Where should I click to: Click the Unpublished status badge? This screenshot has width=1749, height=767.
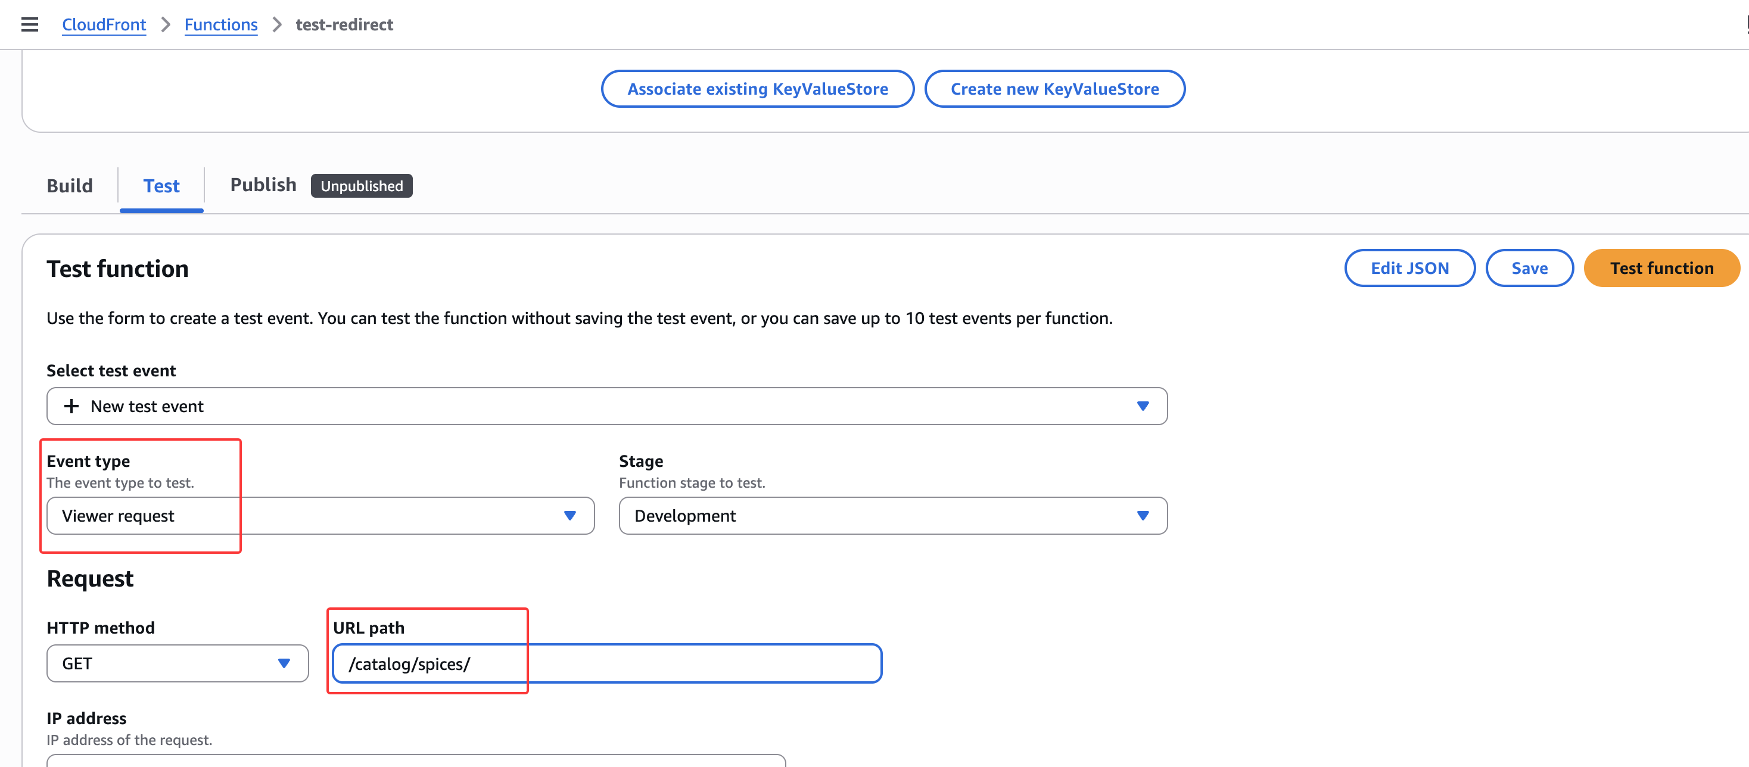click(361, 185)
